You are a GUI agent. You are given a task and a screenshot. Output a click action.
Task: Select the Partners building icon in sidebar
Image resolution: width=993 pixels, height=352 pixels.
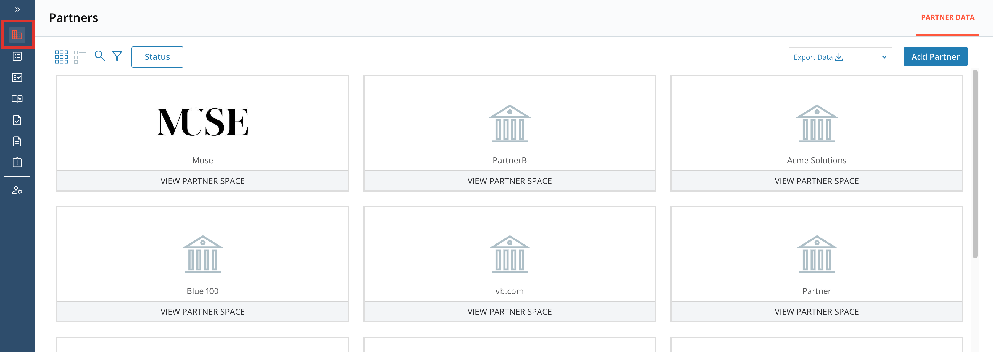(17, 34)
